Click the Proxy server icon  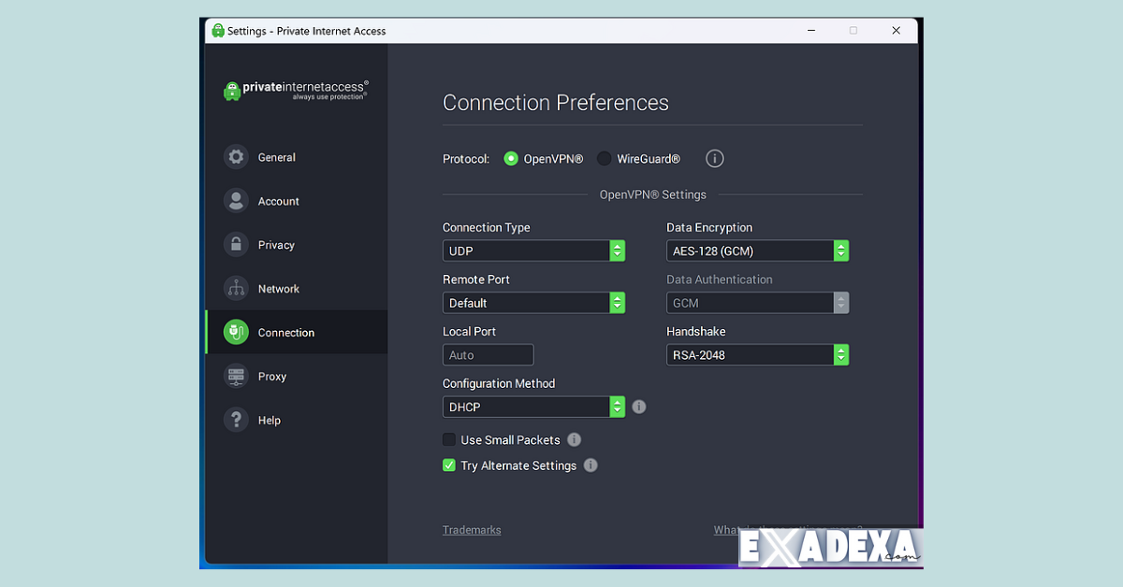(x=236, y=376)
